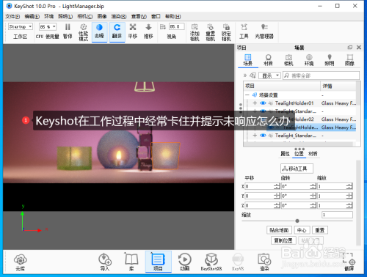Switch to the 图像 image tab
Image resolution: width=367 pixels, height=277 pixels.
pyautogui.click(x=349, y=60)
